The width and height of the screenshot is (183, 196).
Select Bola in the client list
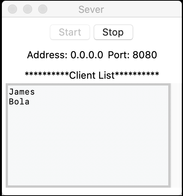tap(19, 101)
